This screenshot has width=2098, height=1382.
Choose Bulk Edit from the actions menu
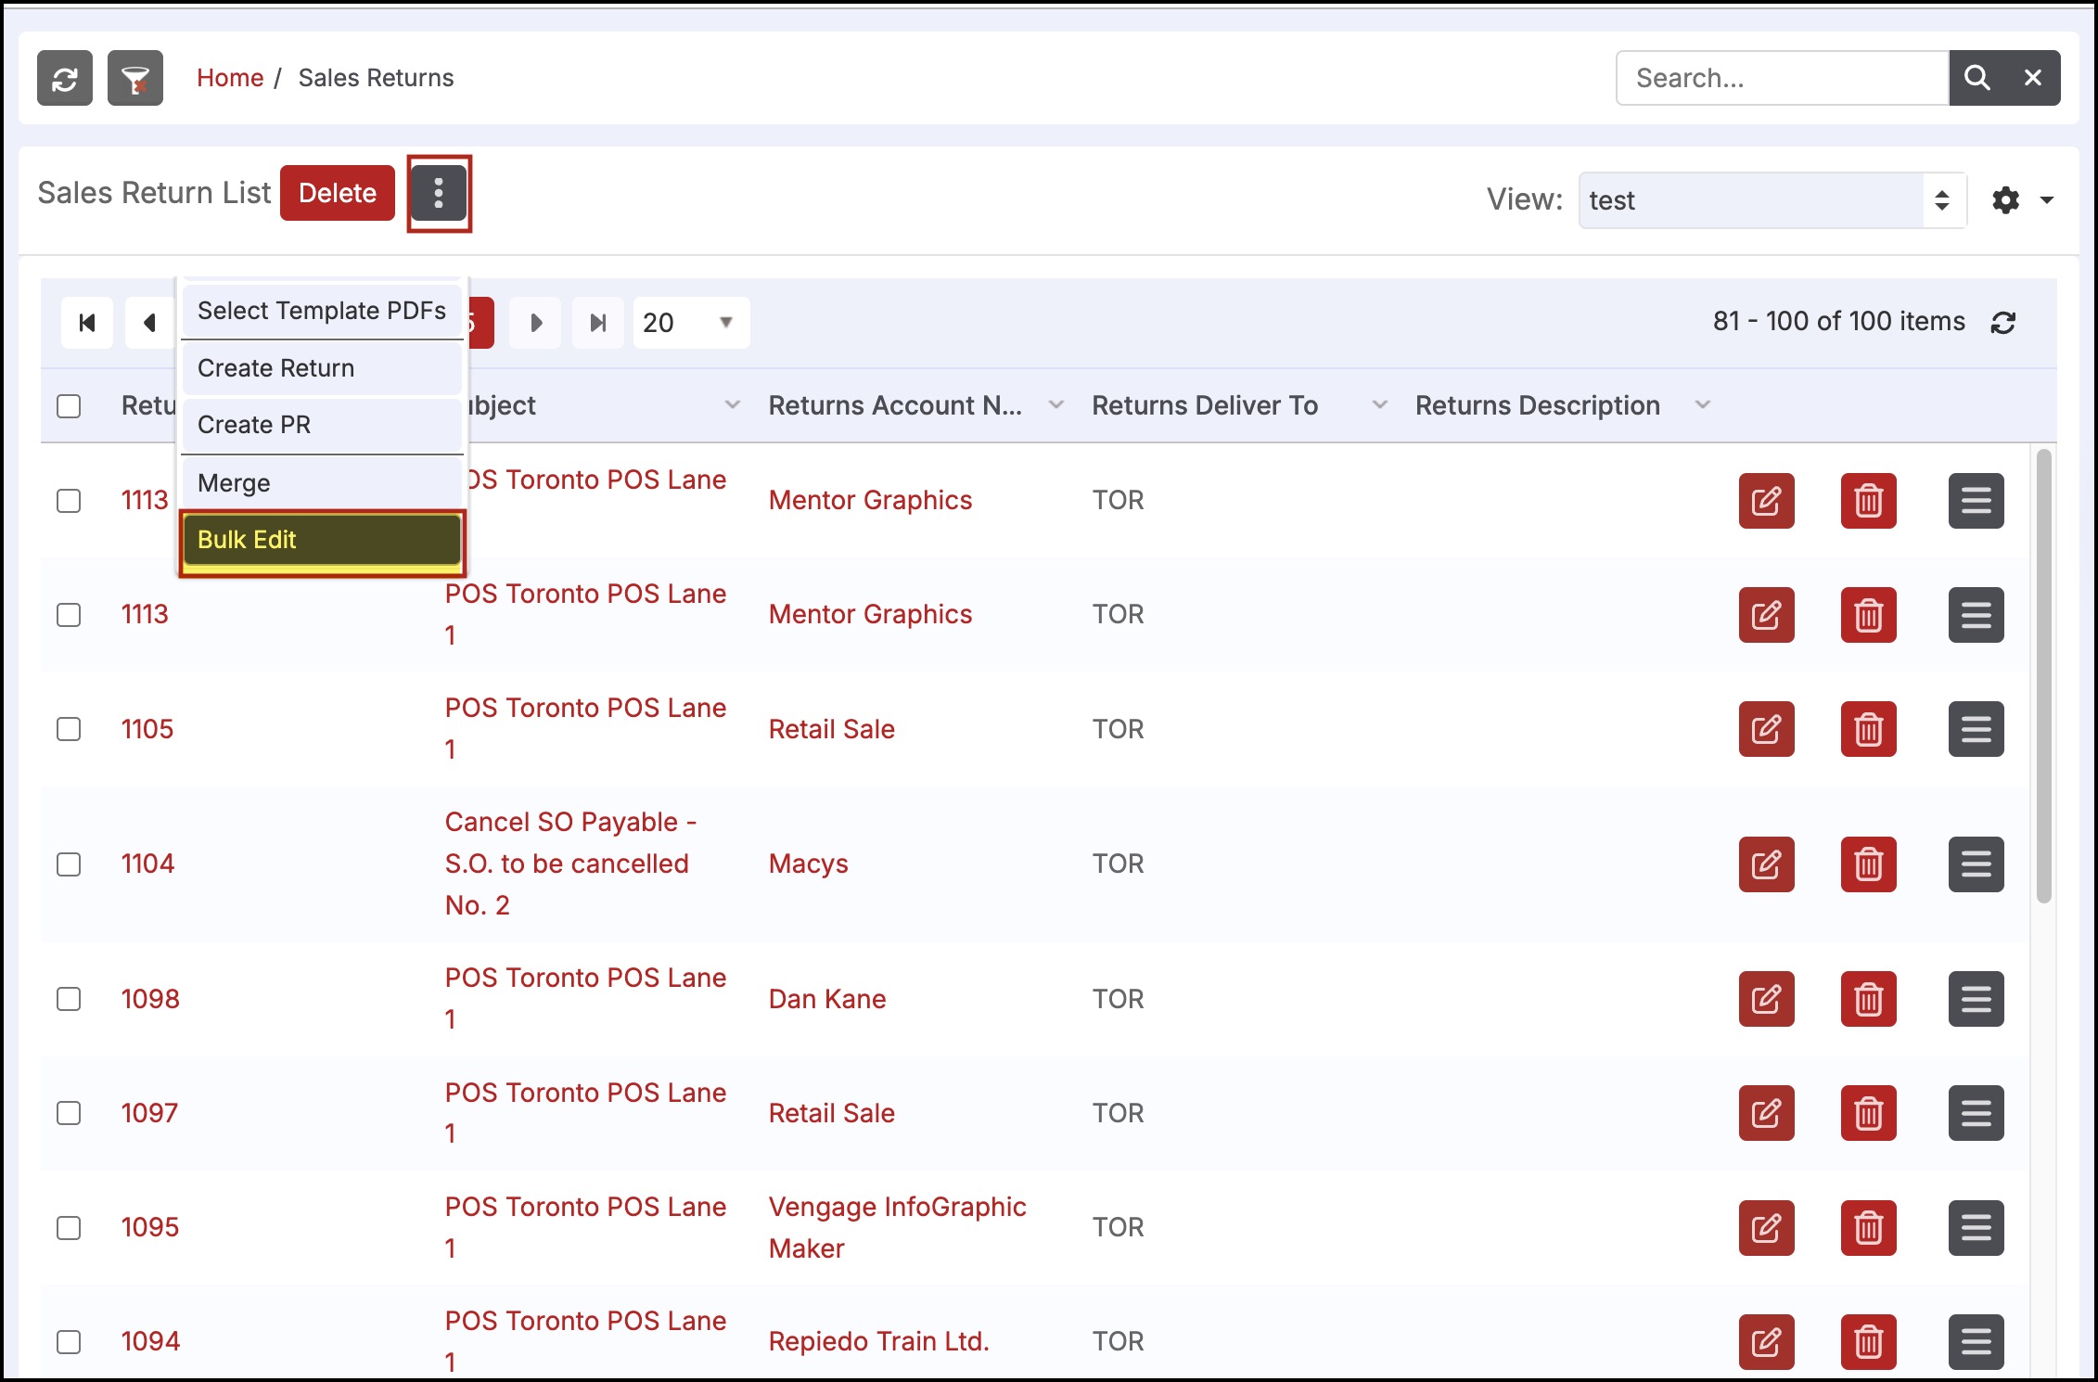[322, 540]
